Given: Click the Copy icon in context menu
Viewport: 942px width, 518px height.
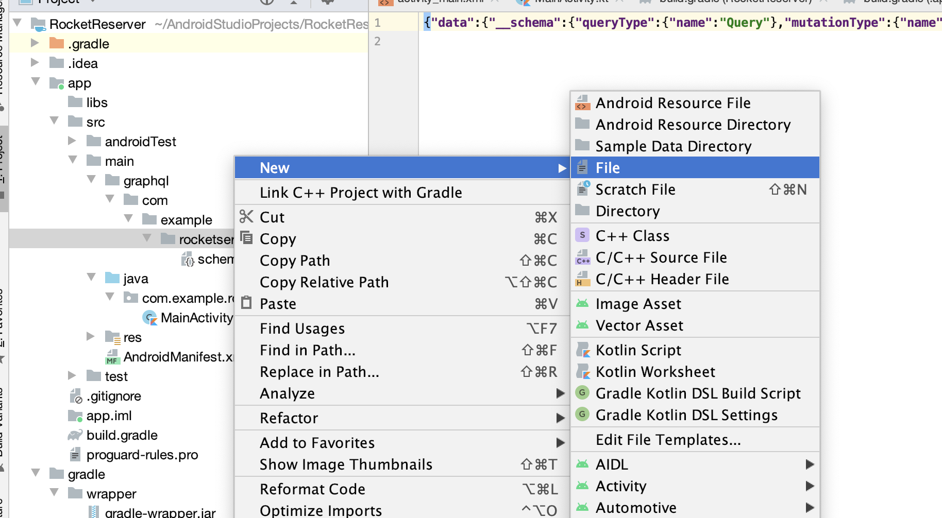Looking at the screenshot, I should (246, 238).
